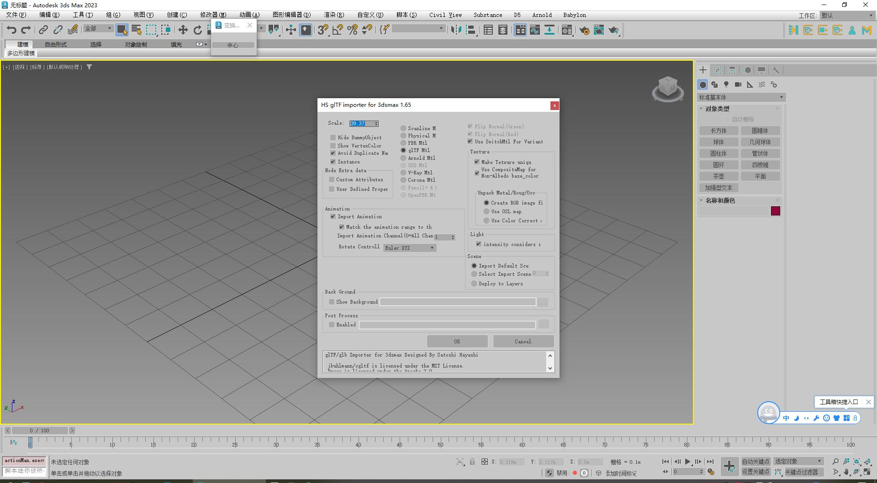Click Zoom Extents All viewport icon
Viewport: 877px width, 483px height.
point(867,462)
